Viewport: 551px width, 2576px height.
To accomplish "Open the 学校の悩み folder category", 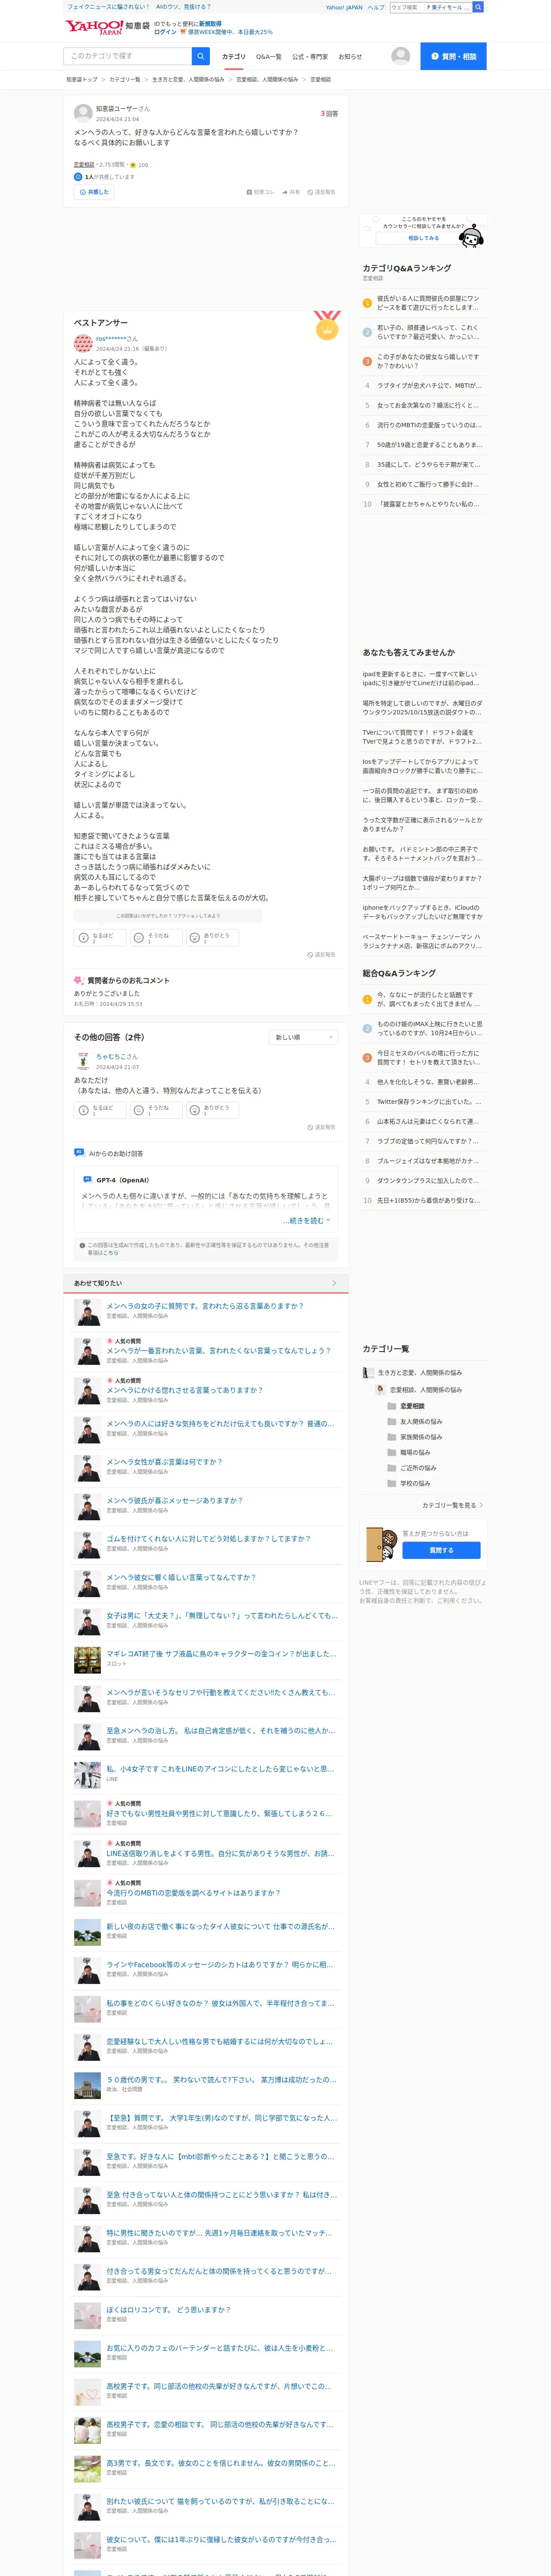I will (x=408, y=1483).
